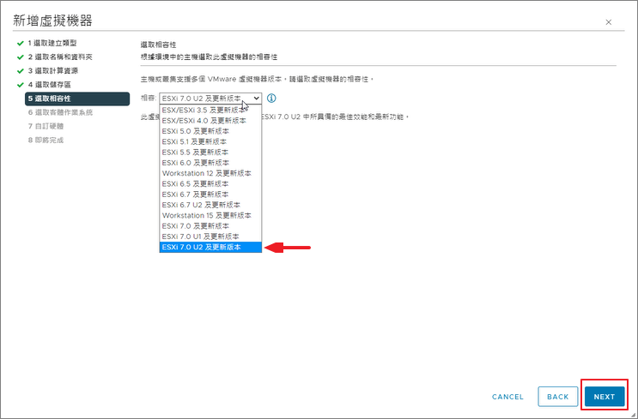This screenshot has width=638, height=419.
Task: Click step 7 自訂硬體
Action: tap(46, 126)
